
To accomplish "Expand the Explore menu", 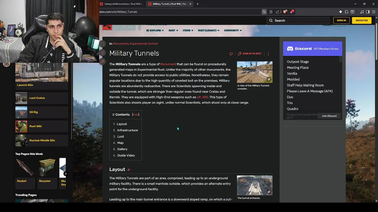I will pyautogui.click(x=155, y=30).
